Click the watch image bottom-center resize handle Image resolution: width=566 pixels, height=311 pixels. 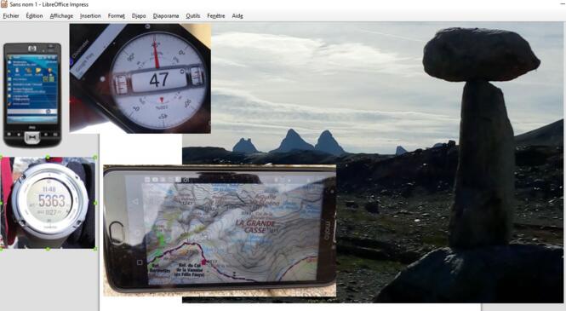48,249
